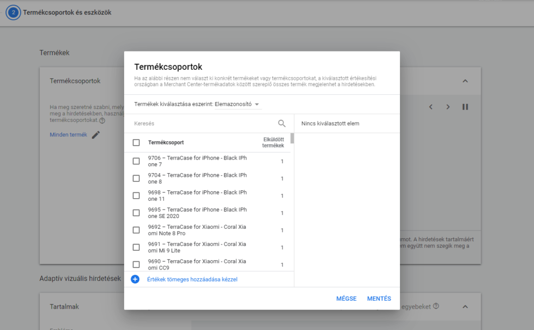This screenshot has width=534, height=330.
Task: Click the Adaptív vizuális hirdetések heading
Action: (80, 278)
